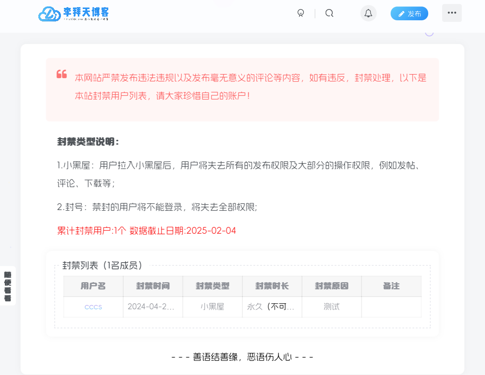Click the 测试 reason cell
Screen dimensions: 485x375
pyautogui.click(x=332, y=307)
